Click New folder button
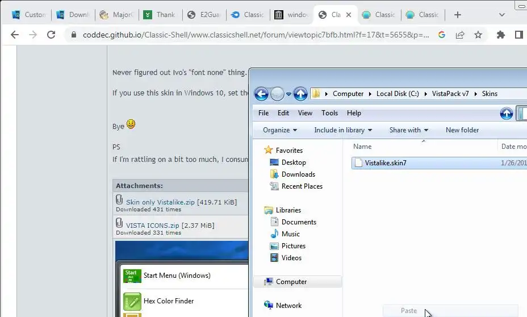 [462, 130]
